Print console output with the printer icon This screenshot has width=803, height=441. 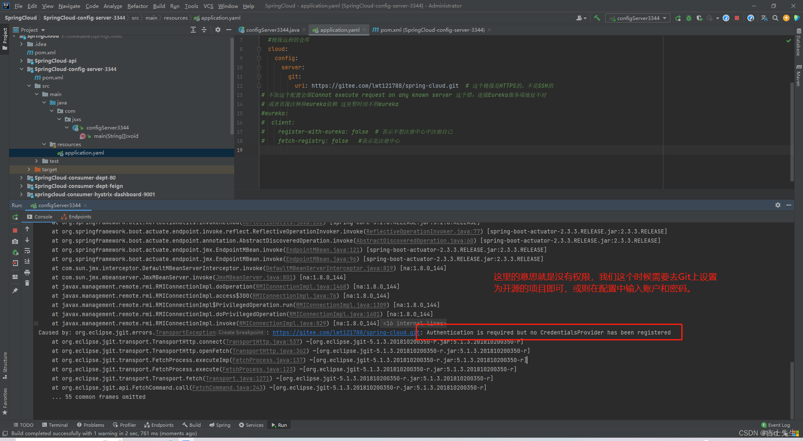tap(27, 272)
